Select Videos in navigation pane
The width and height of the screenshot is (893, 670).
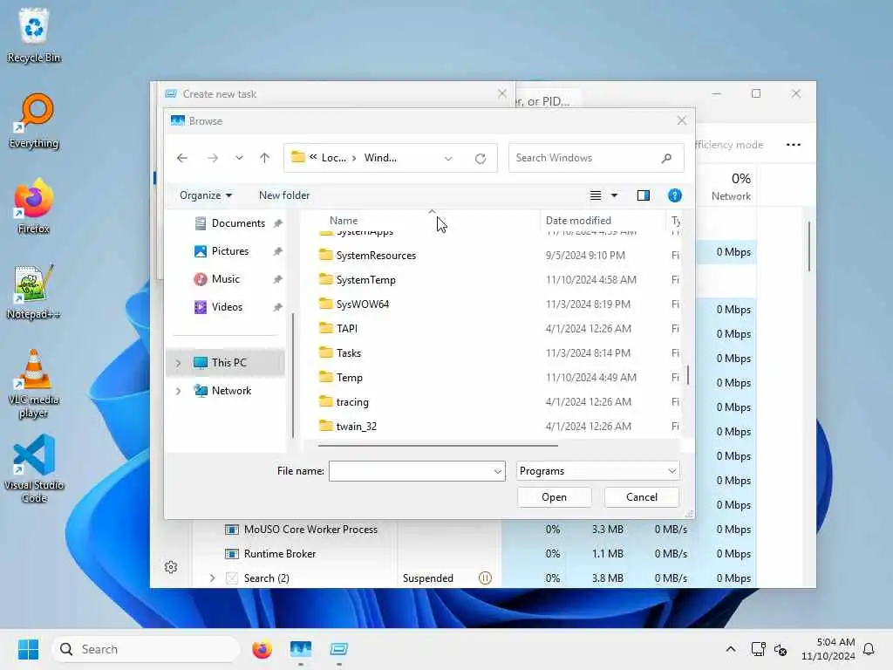pos(227,307)
